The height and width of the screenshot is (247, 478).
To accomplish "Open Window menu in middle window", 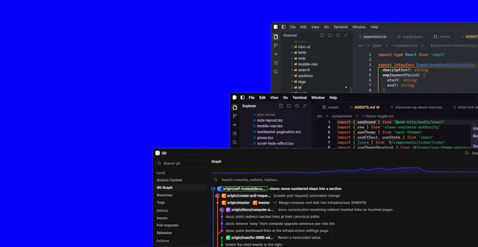I will point(318,97).
